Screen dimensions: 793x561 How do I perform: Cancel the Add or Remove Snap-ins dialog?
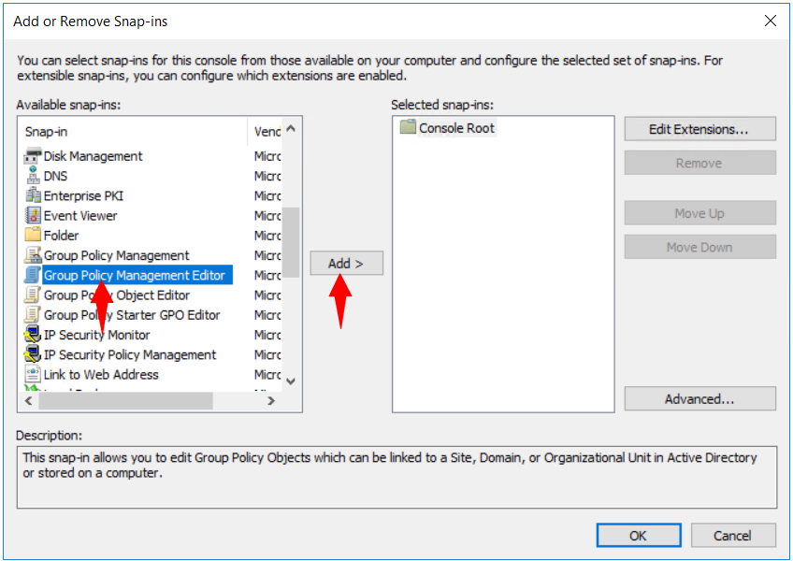click(x=733, y=535)
